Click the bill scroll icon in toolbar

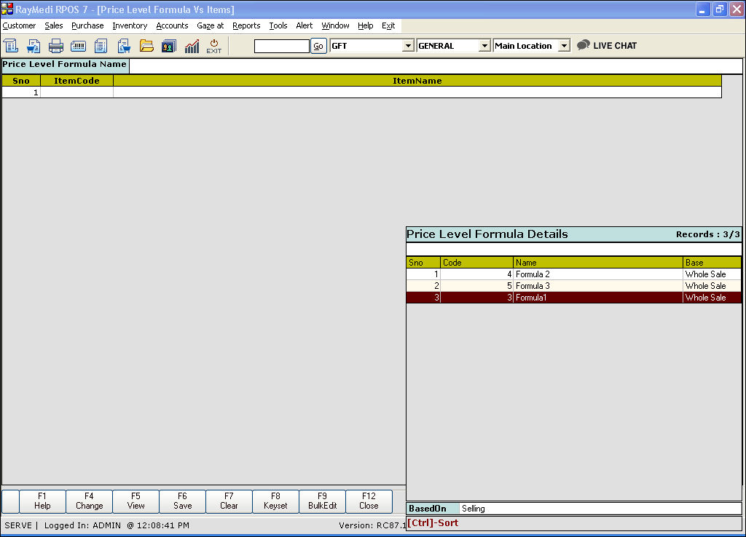click(x=10, y=46)
